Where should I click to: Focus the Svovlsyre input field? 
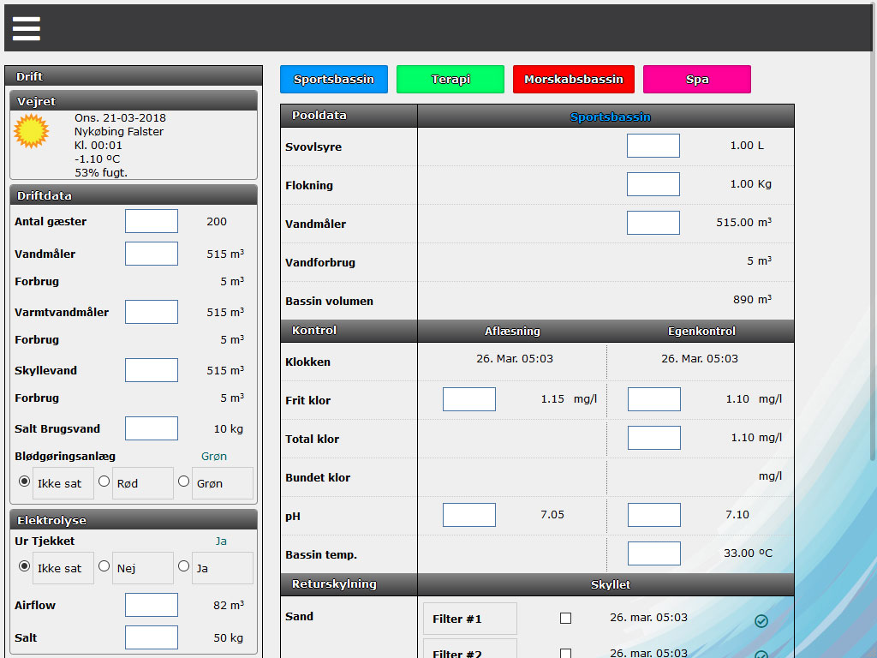point(653,146)
